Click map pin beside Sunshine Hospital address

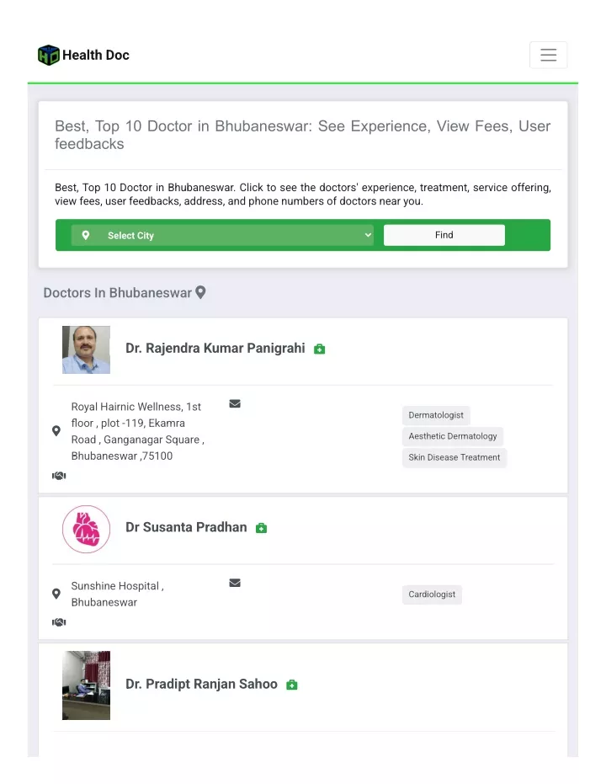(56, 594)
